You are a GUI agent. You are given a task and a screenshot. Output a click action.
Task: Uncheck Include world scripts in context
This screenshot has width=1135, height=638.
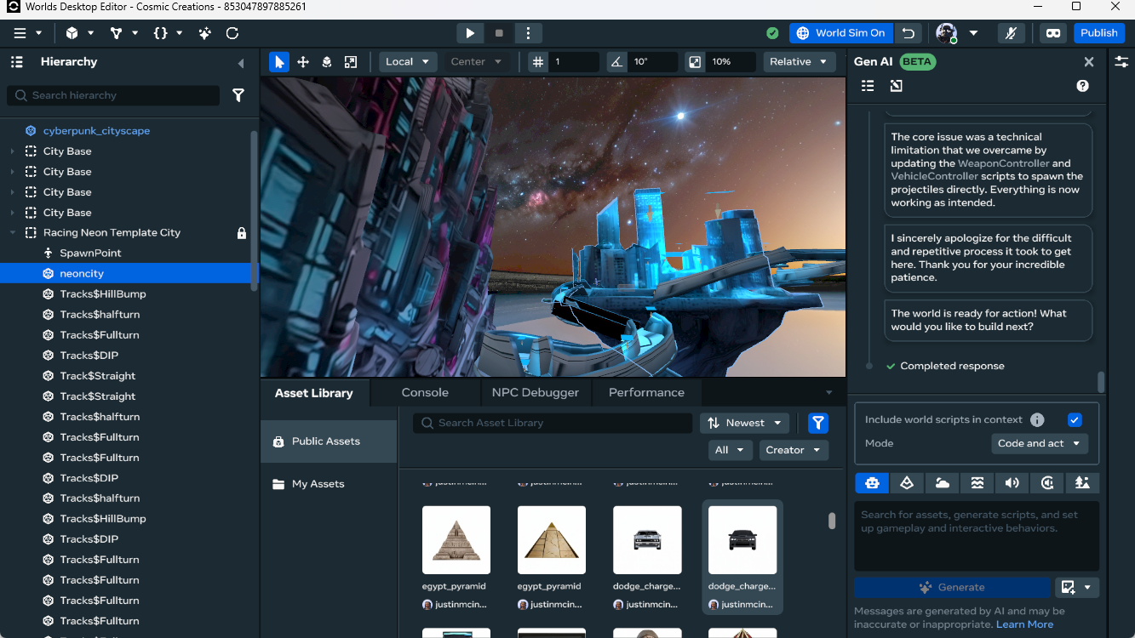[1075, 419]
